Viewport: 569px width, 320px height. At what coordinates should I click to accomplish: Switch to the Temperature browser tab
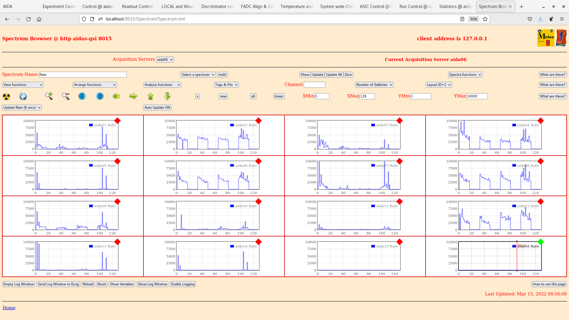297,7
